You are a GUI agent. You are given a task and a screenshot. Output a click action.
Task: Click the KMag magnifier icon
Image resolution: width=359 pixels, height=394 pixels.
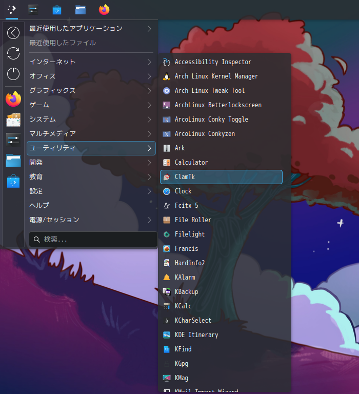pos(167,378)
